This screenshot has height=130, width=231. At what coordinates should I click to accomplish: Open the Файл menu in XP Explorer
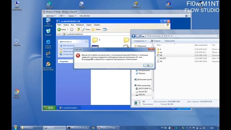pyautogui.click(x=59, y=25)
